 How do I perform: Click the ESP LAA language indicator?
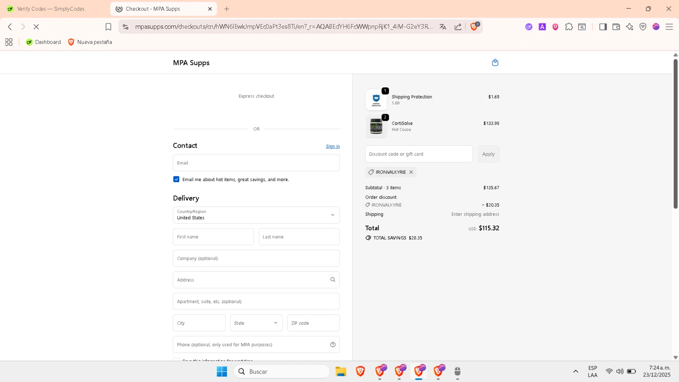click(593, 372)
